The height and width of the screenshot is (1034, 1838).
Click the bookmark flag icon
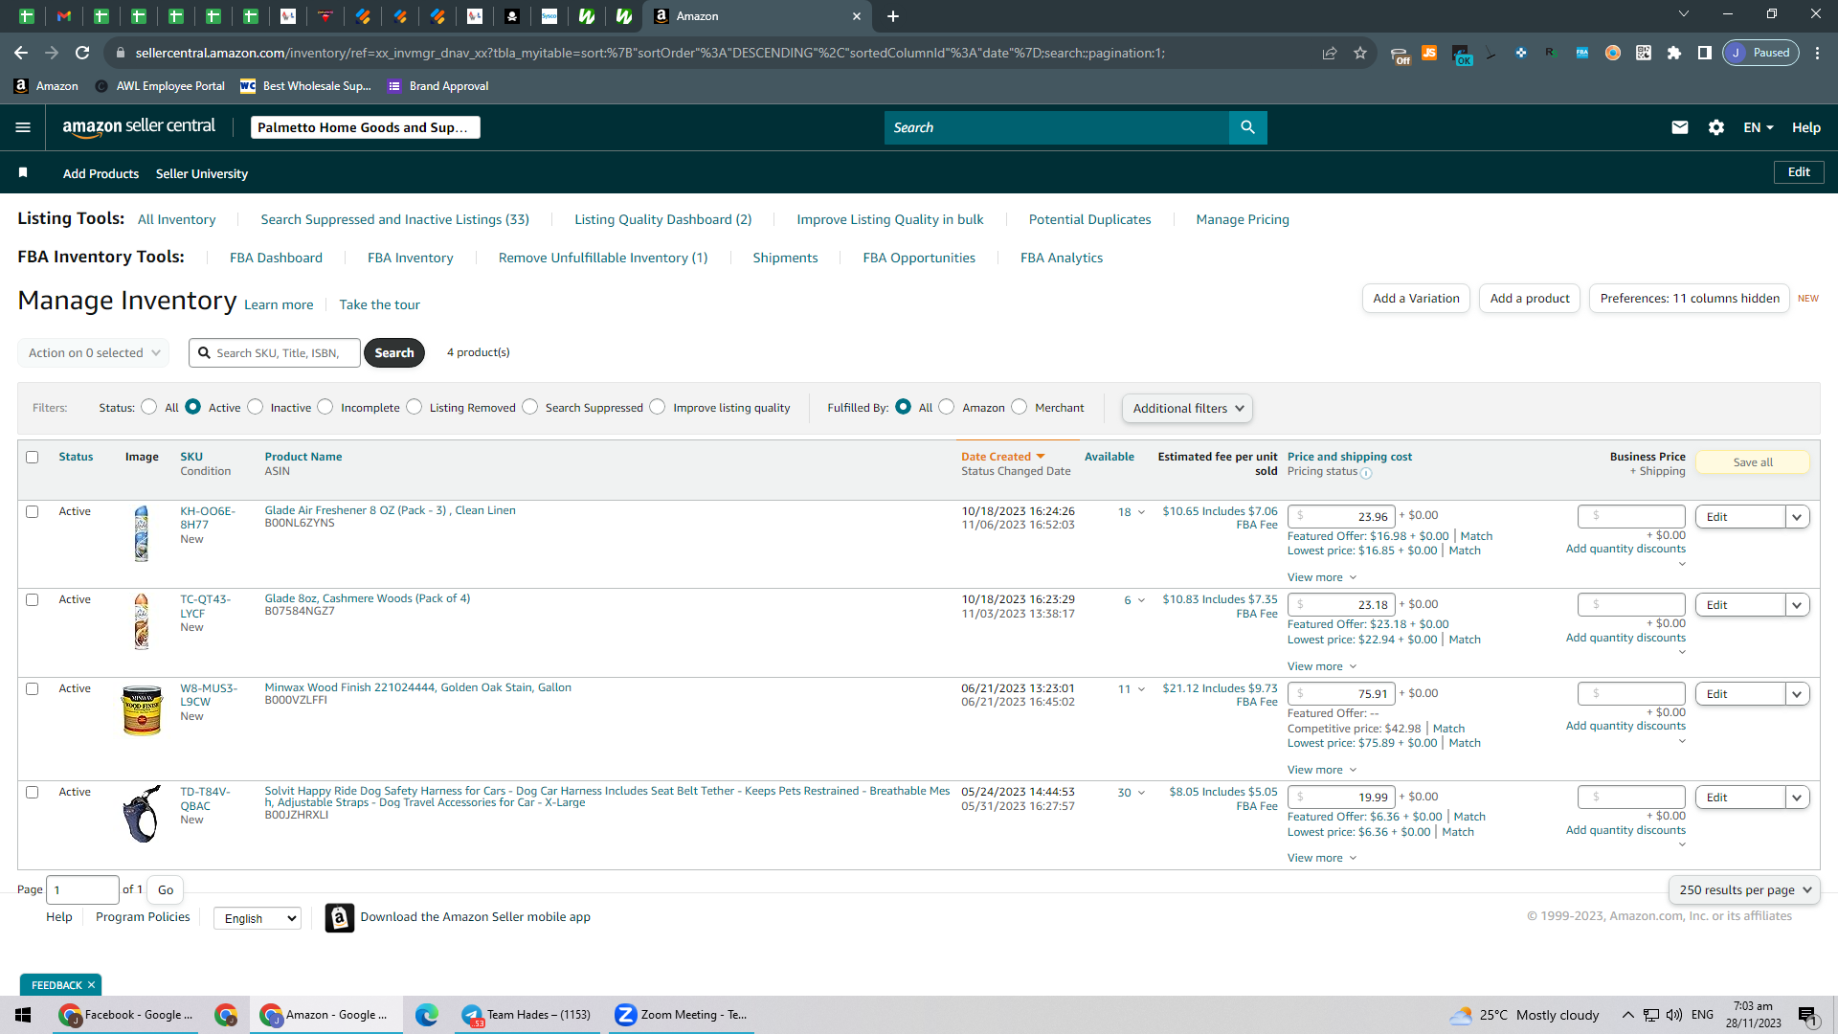[x=23, y=173]
